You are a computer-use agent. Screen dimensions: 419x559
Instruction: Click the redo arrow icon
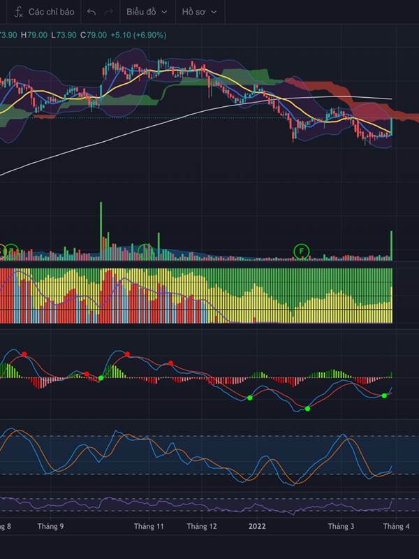[109, 12]
